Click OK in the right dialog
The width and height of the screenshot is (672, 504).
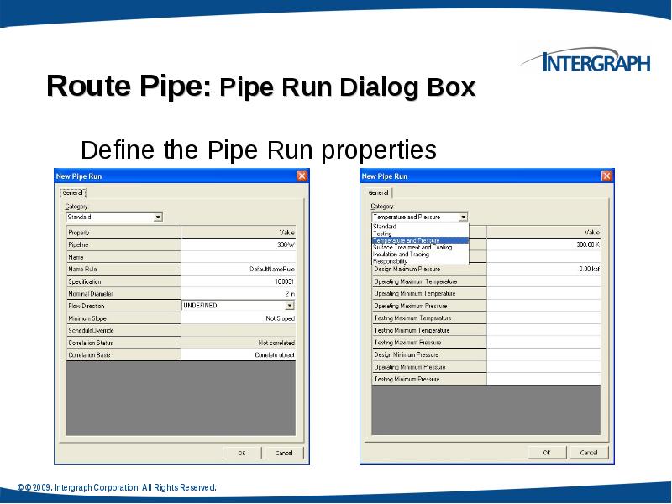pyautogui.click(x=546, y=452)
